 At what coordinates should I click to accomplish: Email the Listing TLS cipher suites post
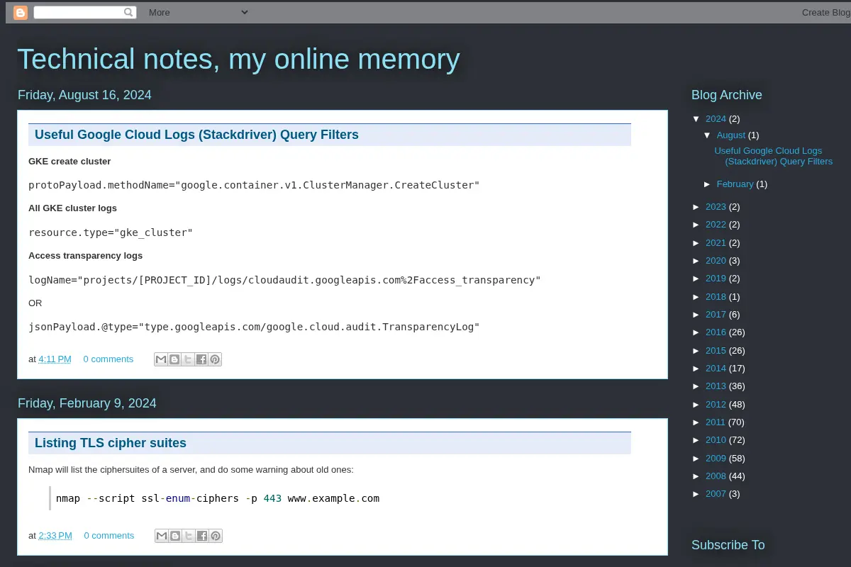pos(162,536)
